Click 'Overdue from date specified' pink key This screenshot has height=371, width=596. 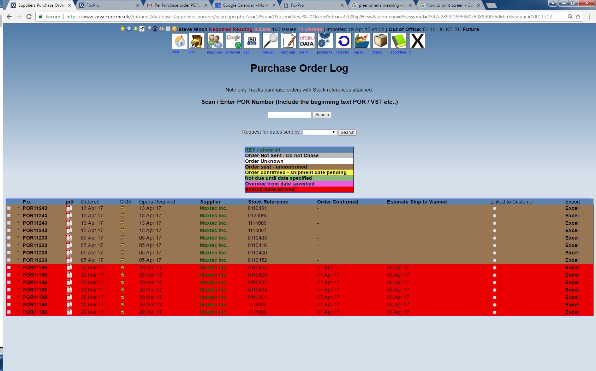tap(299, 184)
